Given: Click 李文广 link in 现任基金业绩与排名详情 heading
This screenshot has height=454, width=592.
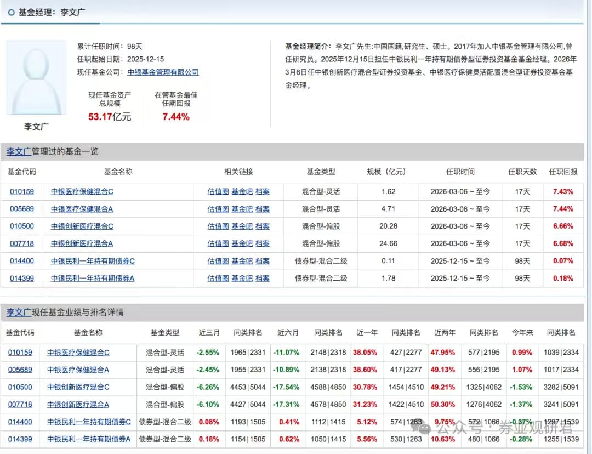Looking at the screenshot, I should click(x=19, y=312).
